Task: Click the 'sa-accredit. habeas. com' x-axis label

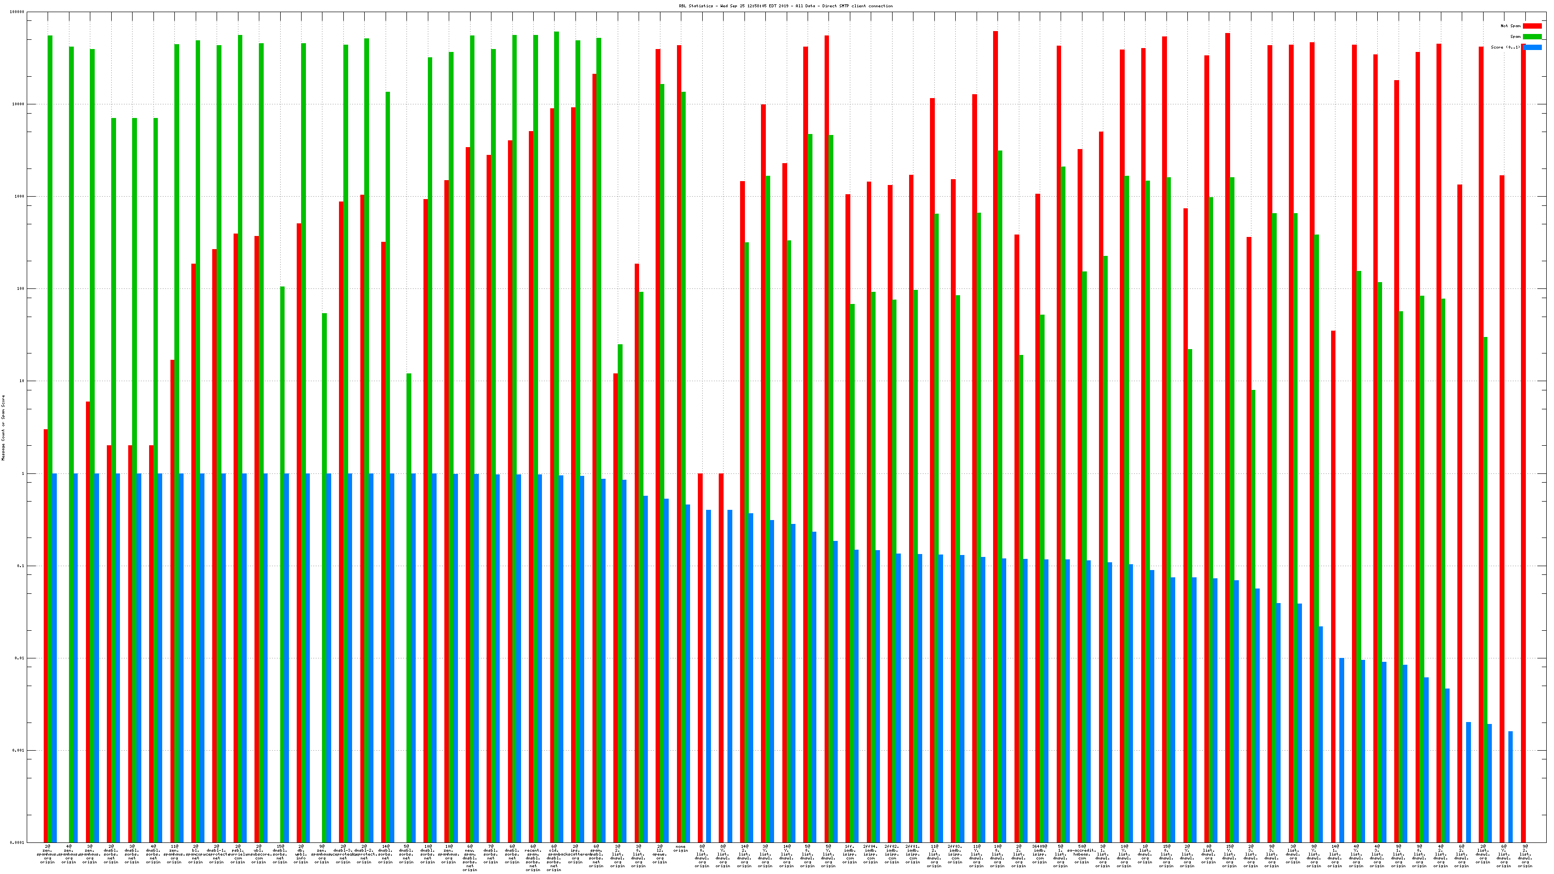Action: tap(1081, 854)
